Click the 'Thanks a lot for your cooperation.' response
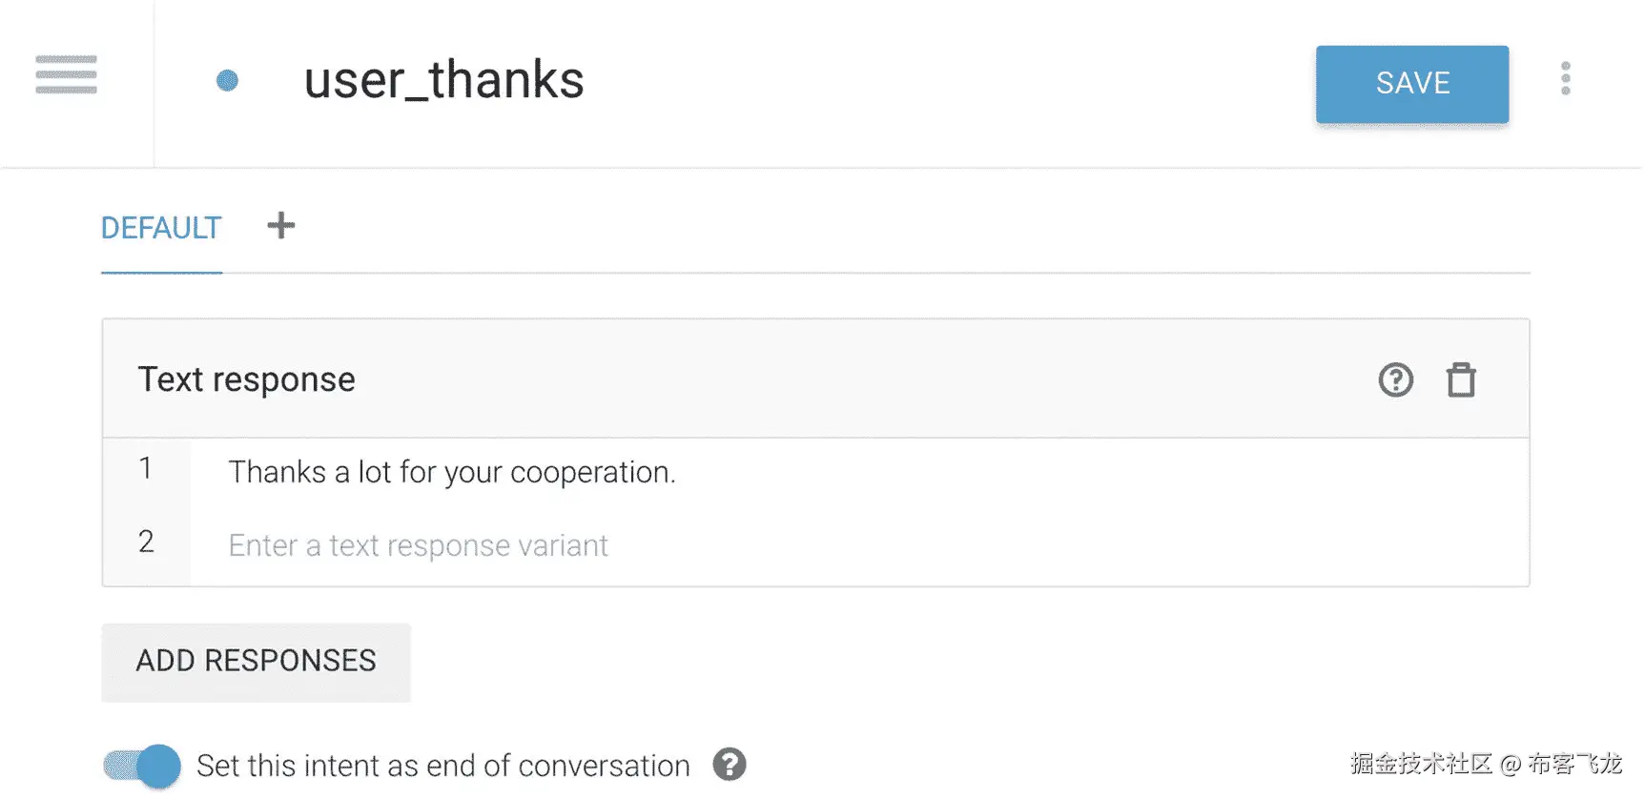This screenshot has width=1645, height=799. click(452, 472)
